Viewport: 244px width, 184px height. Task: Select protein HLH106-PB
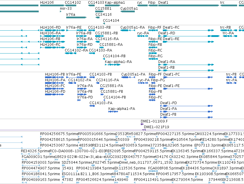pyautogui.click(x=54, y=77)
